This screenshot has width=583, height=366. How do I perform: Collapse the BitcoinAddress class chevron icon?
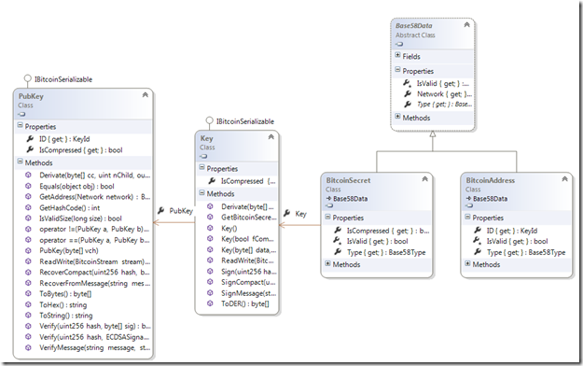click(x=564, y=179)
